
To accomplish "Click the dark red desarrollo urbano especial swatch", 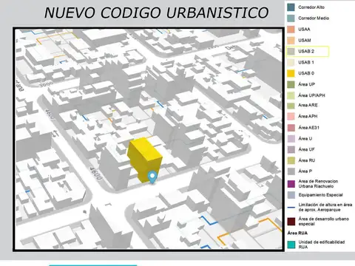I will (291, 222).
